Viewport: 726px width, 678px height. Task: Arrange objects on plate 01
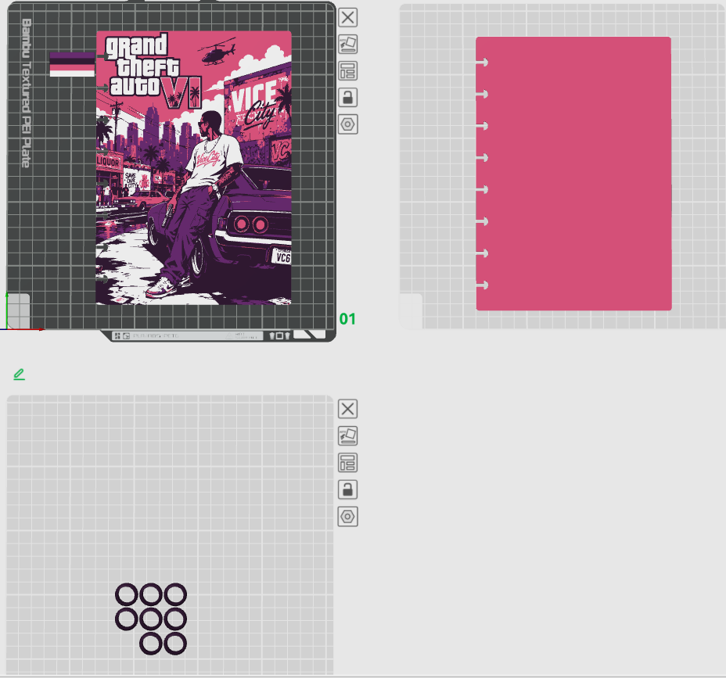point(347,71)
